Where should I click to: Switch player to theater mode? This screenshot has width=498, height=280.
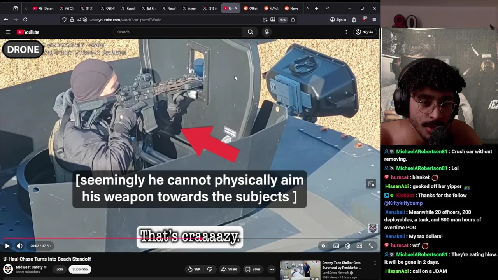(x=359, y=246)
